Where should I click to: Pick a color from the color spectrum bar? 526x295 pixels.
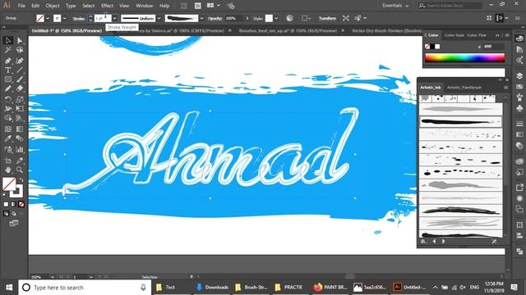click(464, 58)
